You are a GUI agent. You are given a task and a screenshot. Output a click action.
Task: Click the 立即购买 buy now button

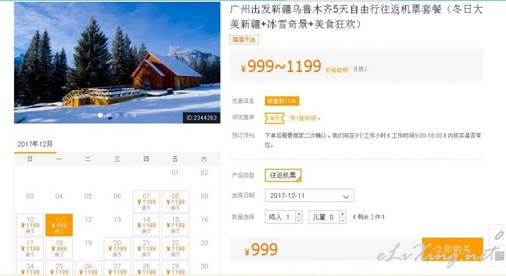pyautogui.click(x=452, y=249)
